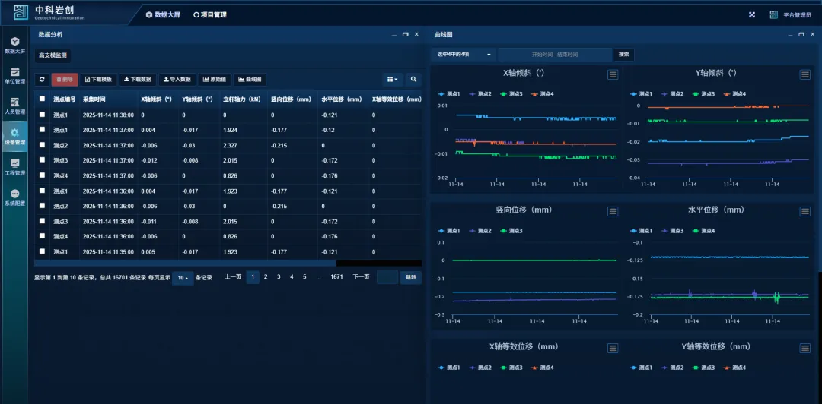Click the 开始时间 - 结束时间 date range field
The width and height of the screenshot is (822, 404).
pyautogui.click(x=555, y=55)
